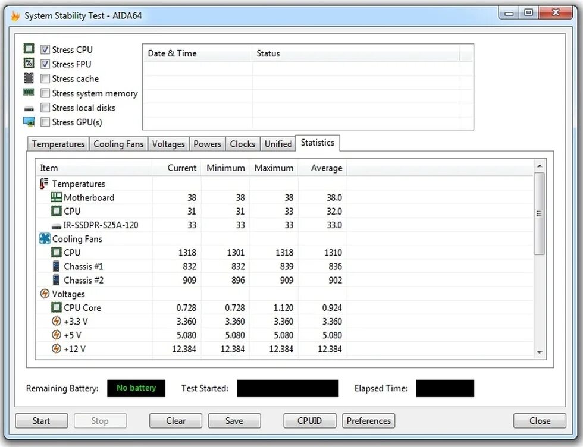This screenshot has height=447, width=583.
Task: Open the Unified tab
Action: click(x=278, y=144)
